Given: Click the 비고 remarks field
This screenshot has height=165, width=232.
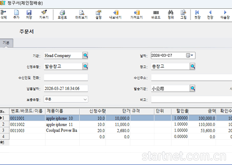Looking at the screenshot, I should click(x=191, y=100).
